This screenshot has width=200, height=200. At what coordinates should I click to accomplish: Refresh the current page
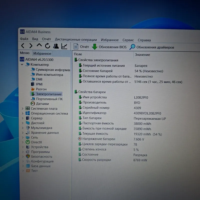click(x=47, y=46)
